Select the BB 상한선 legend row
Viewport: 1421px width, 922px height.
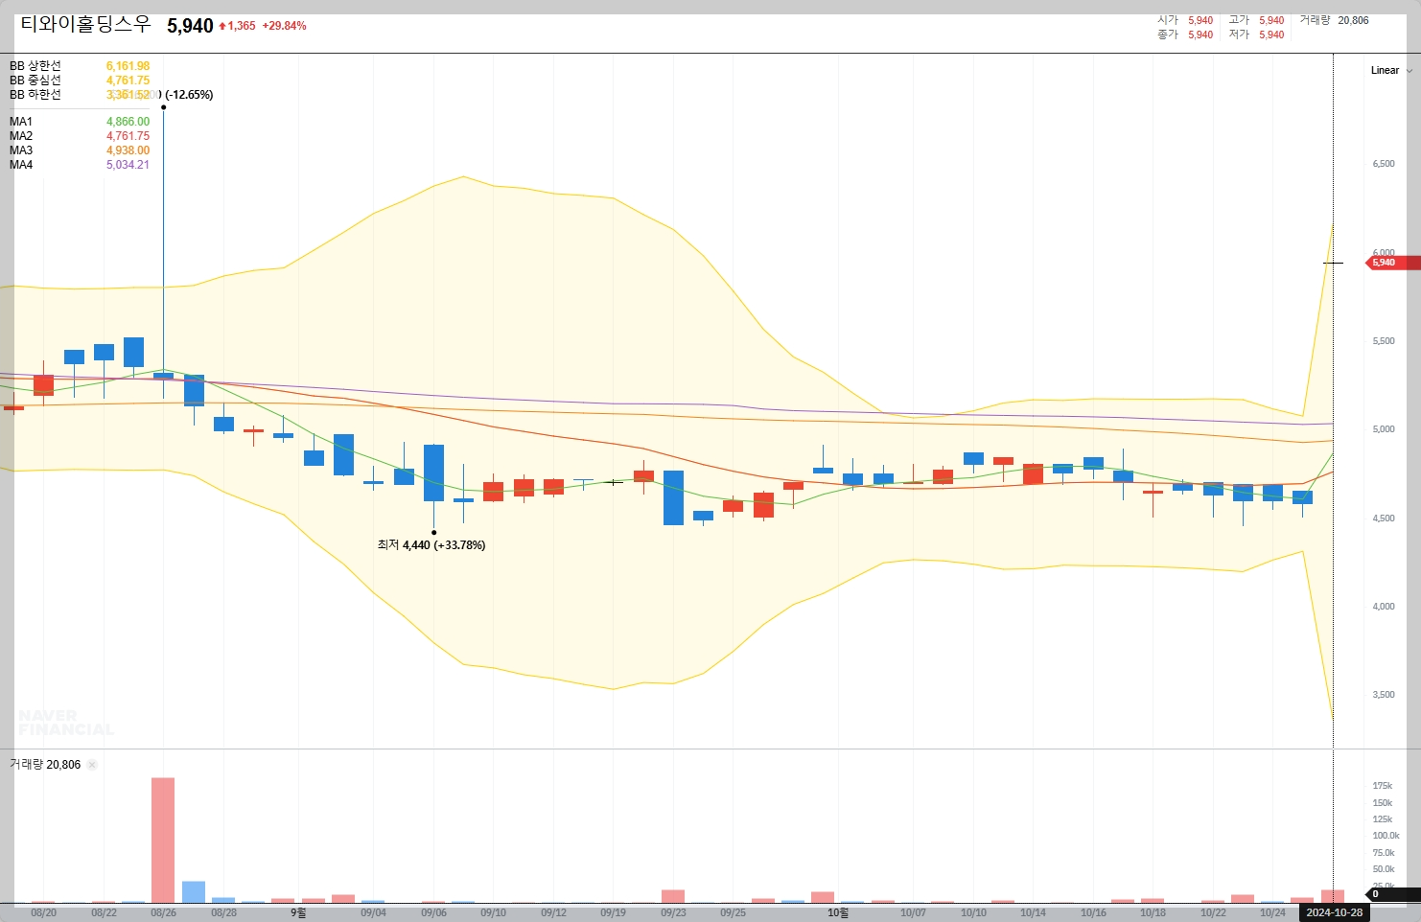[x=80, y=66]
